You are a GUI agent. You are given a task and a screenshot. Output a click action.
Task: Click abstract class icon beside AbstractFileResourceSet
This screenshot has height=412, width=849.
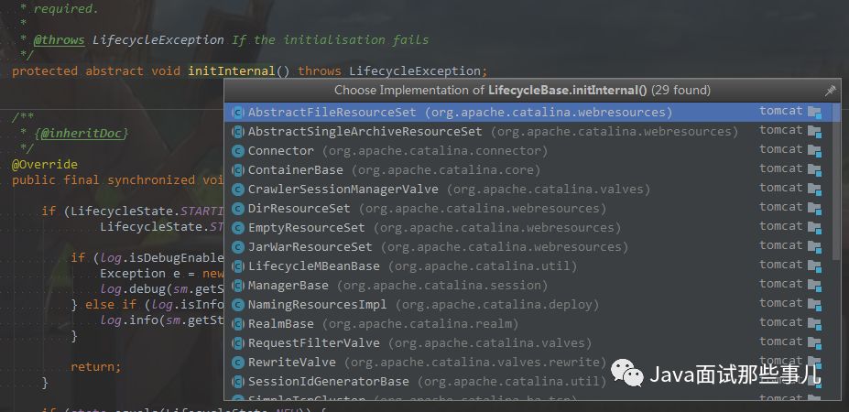(x=238, y=113)
